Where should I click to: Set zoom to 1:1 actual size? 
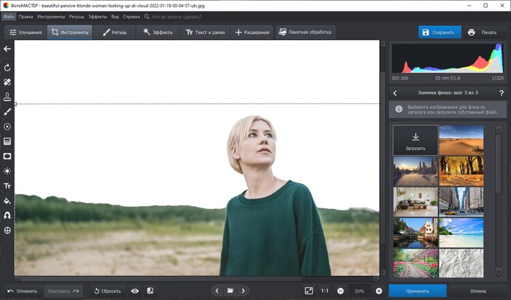pos(325,291)
